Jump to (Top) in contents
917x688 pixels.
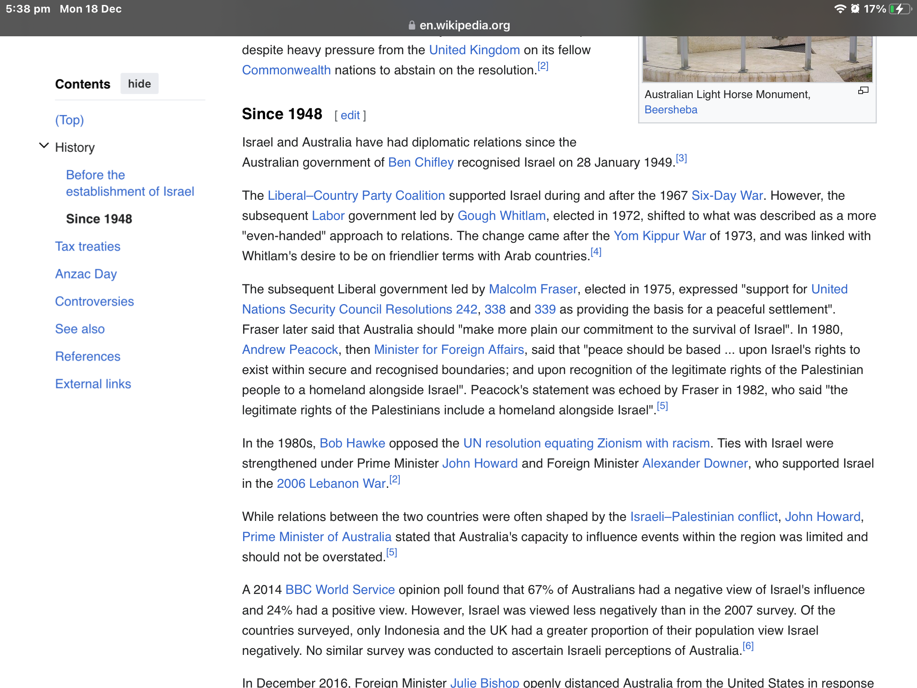(69, 120)
